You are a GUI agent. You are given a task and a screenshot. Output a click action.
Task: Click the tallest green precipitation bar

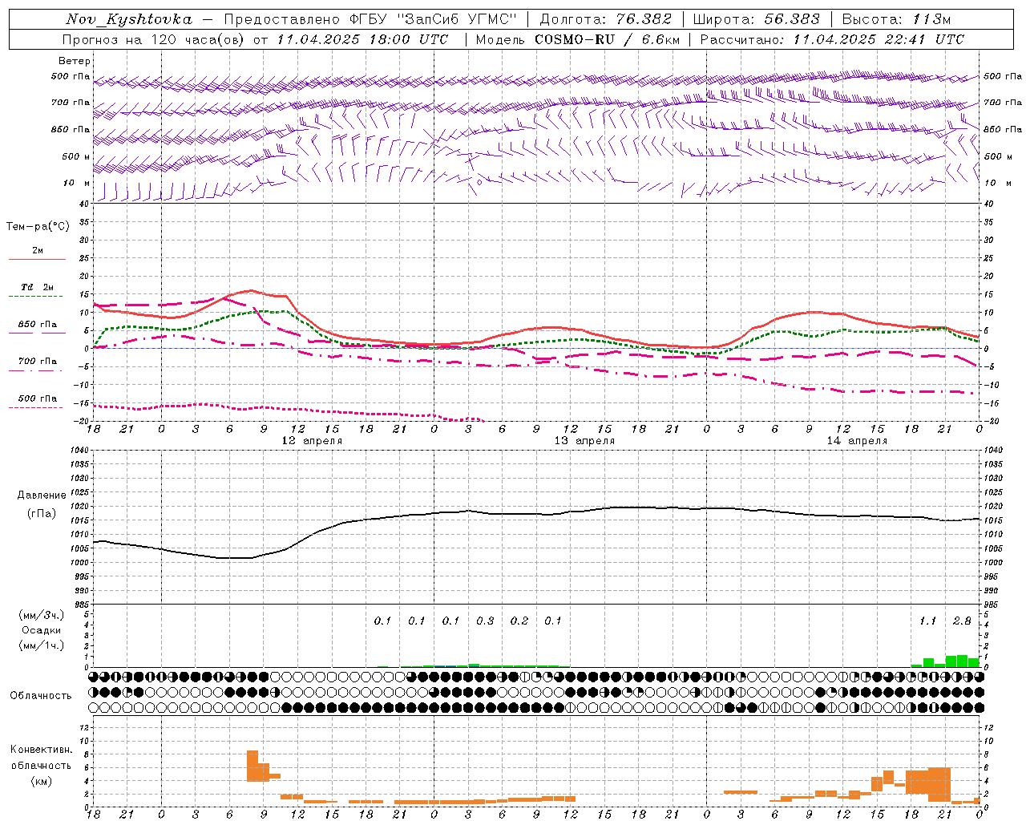click(962, 661)
